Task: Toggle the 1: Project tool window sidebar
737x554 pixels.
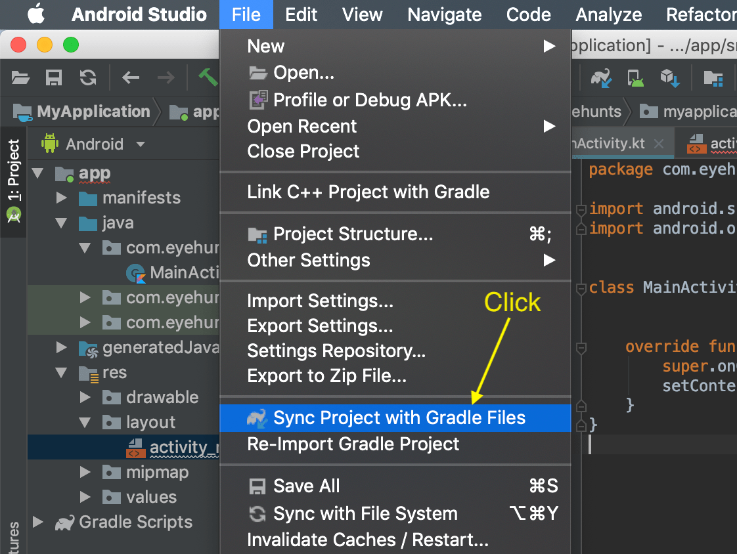Action: coord(14,171)
